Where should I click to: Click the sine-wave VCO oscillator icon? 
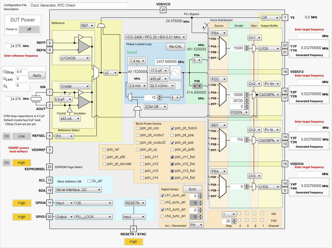click(175, 72)
